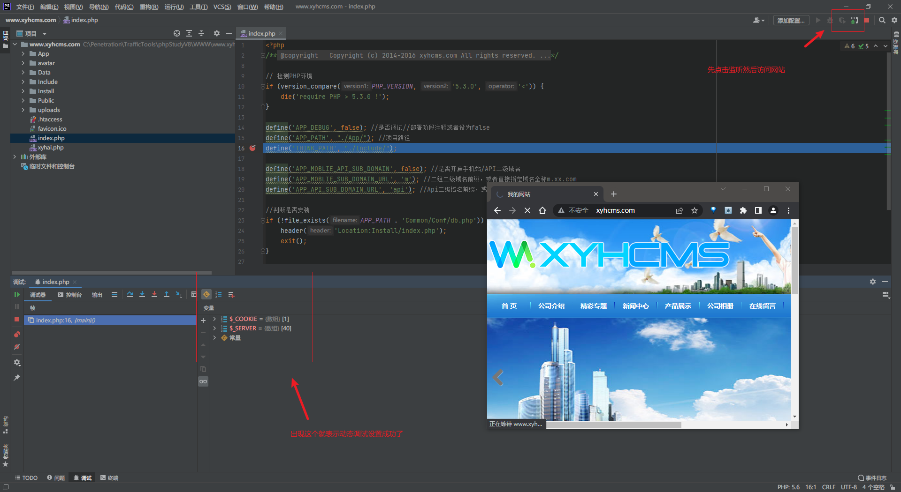Click the browser back arrow
This screenshot has height=492, width=901.
click(497, 210)
